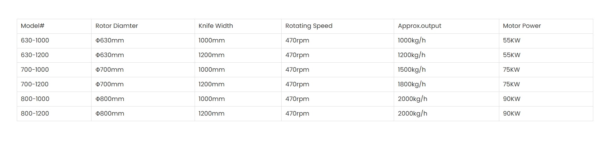This screenshot has width=609, height=141.
Task: Select the 1200kg/h output cell
Action: coord(447,55)
